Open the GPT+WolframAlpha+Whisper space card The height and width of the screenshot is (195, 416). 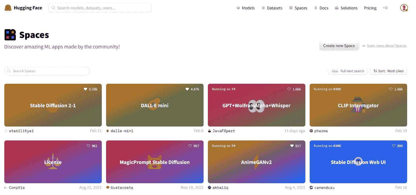[x=257, y=105]
